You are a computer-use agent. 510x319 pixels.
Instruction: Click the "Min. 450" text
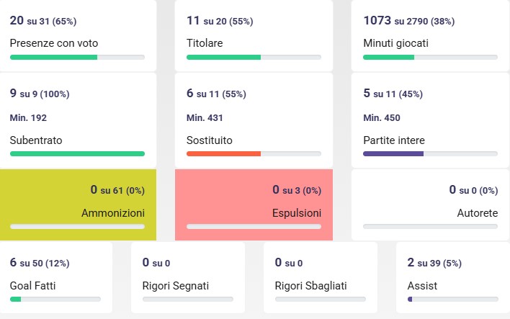[382, 117]
